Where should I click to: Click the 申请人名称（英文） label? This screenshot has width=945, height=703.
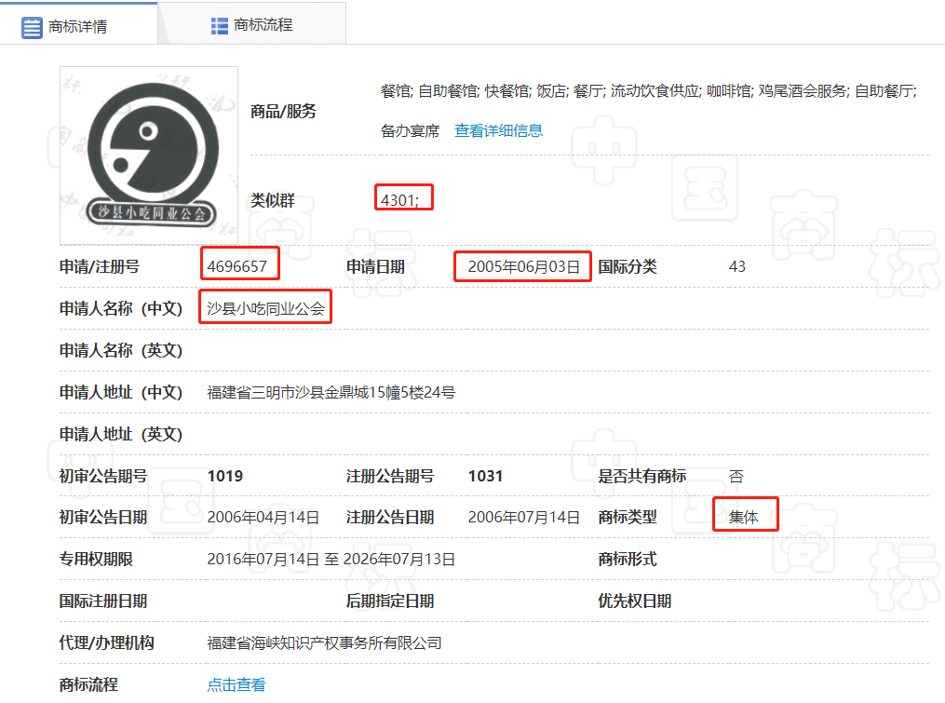coord(120,350)
